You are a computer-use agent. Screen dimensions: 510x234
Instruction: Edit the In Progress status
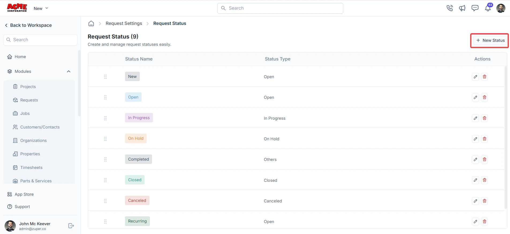(x=475, y=118)
